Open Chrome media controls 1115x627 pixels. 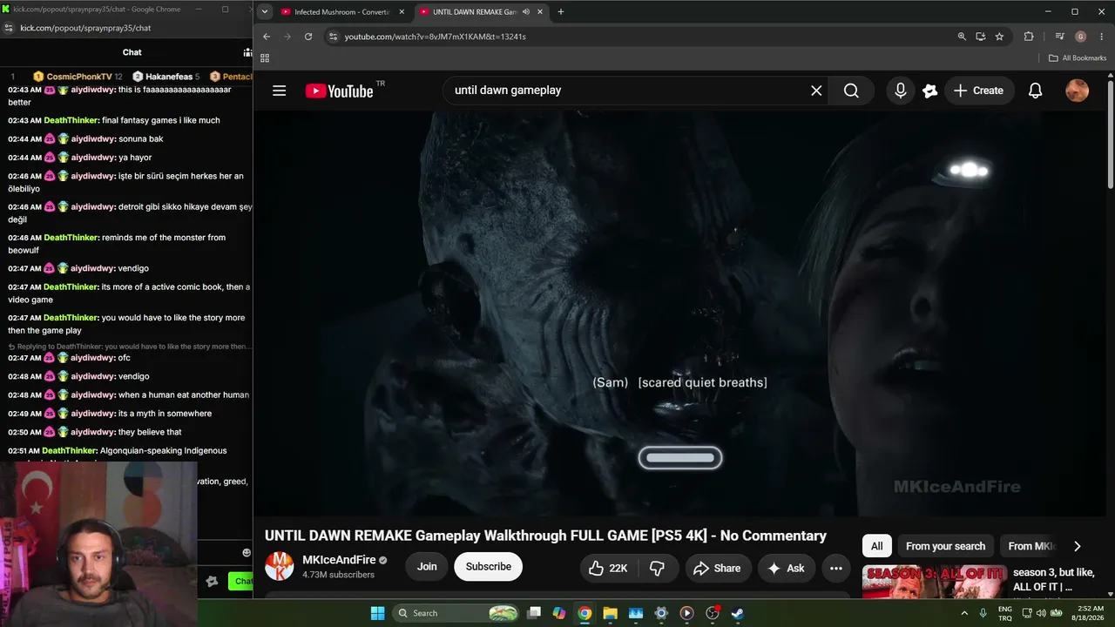(1059, 37)
